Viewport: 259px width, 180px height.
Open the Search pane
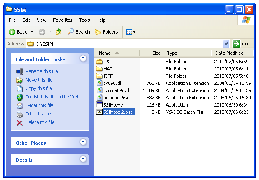pyautogui.click(x=79, y=32)
